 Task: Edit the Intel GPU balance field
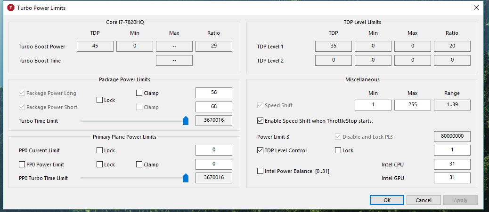tap(452, 178)
